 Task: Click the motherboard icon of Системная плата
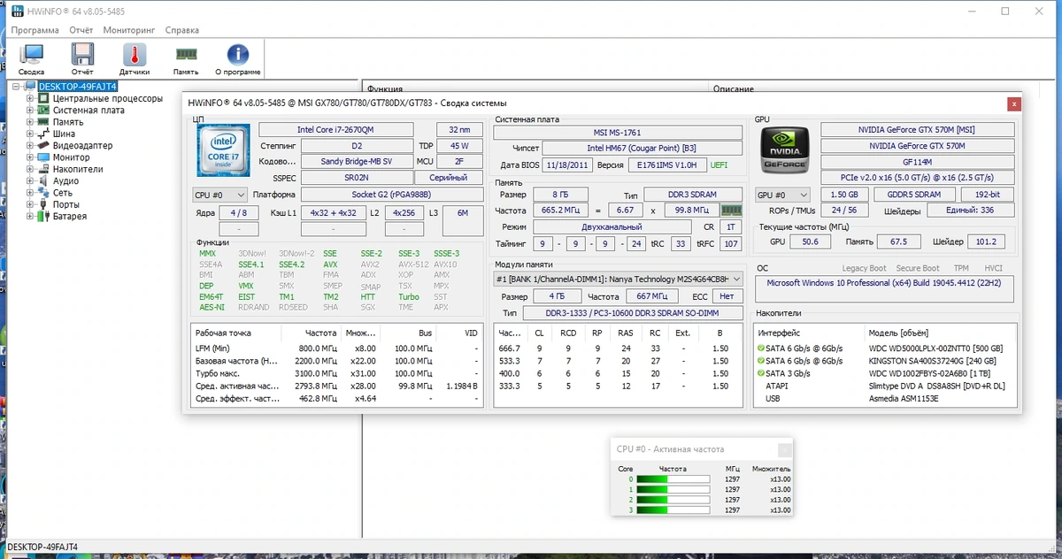click(x=44, y=111)
